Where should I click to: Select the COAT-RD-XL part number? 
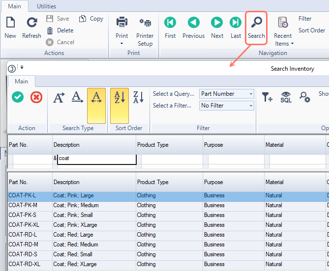(x=24, y=264)
